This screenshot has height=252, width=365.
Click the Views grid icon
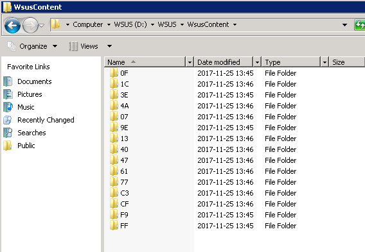(73, 46)
